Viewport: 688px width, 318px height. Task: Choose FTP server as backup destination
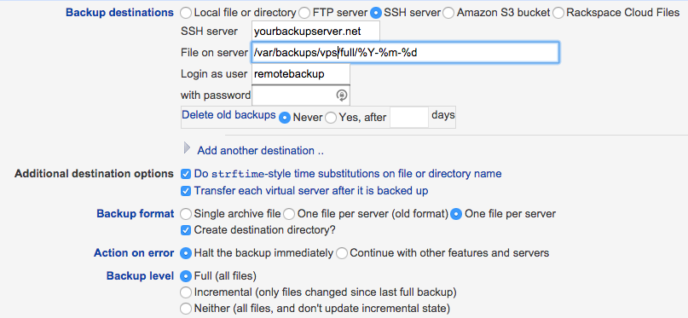point(304,13)
